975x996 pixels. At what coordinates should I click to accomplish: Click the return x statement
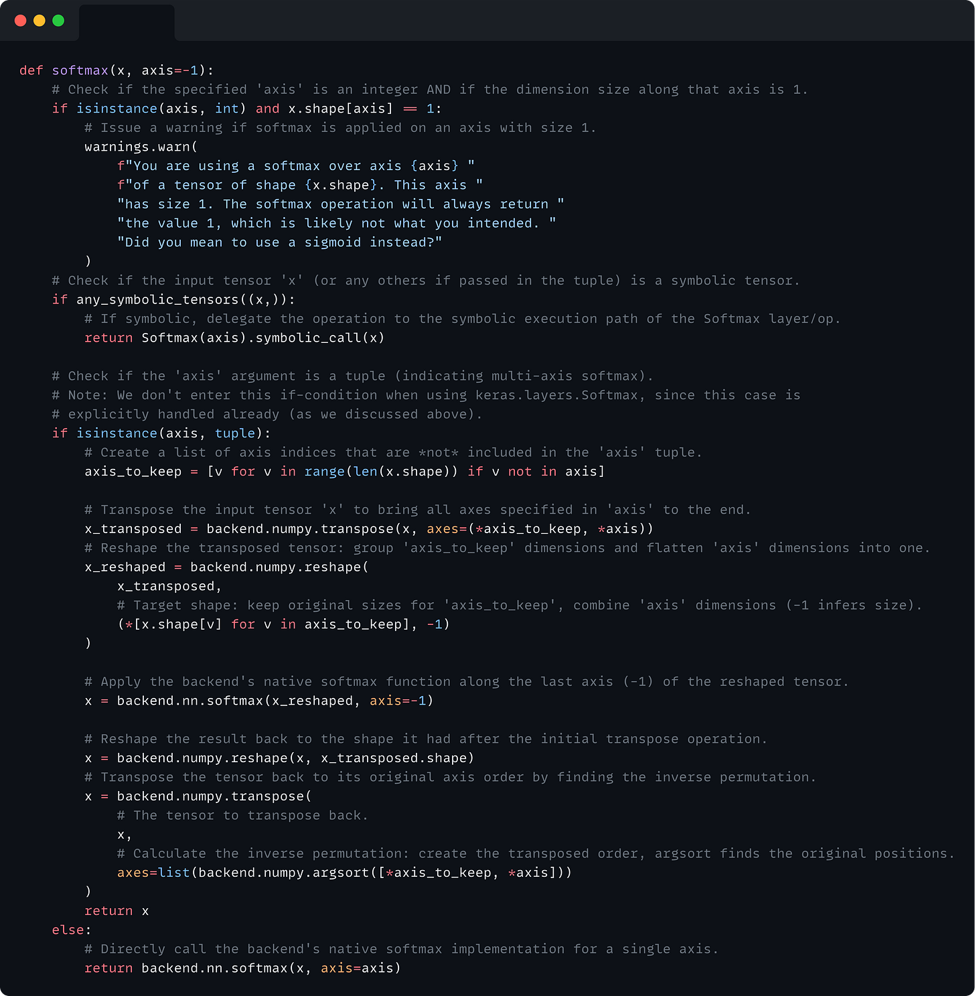(116, 910)
